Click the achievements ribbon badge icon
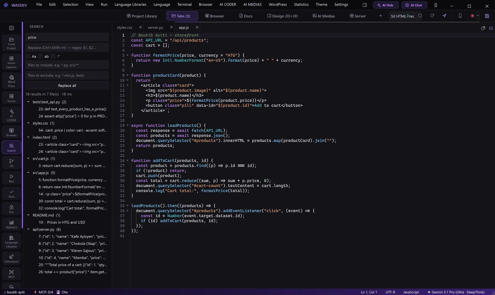Screen dimensions: 495x295 (x=436, y=5)
